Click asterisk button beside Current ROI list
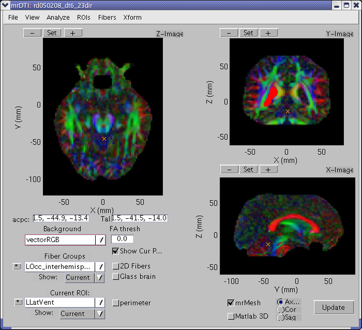The width and height of the screenshot is (362, 330). (18, 302)
